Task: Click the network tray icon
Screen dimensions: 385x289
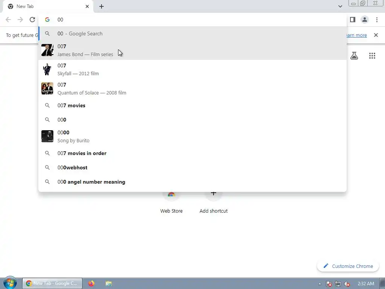Action: (x=338, y=284)
